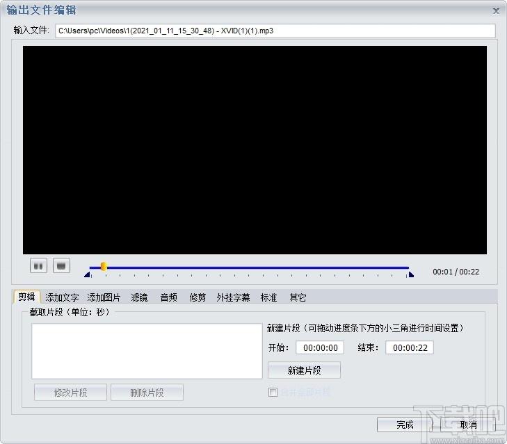Show the 其它 tab
The image size is (507, 444).
pyautogui.click(x=298, y=297)
